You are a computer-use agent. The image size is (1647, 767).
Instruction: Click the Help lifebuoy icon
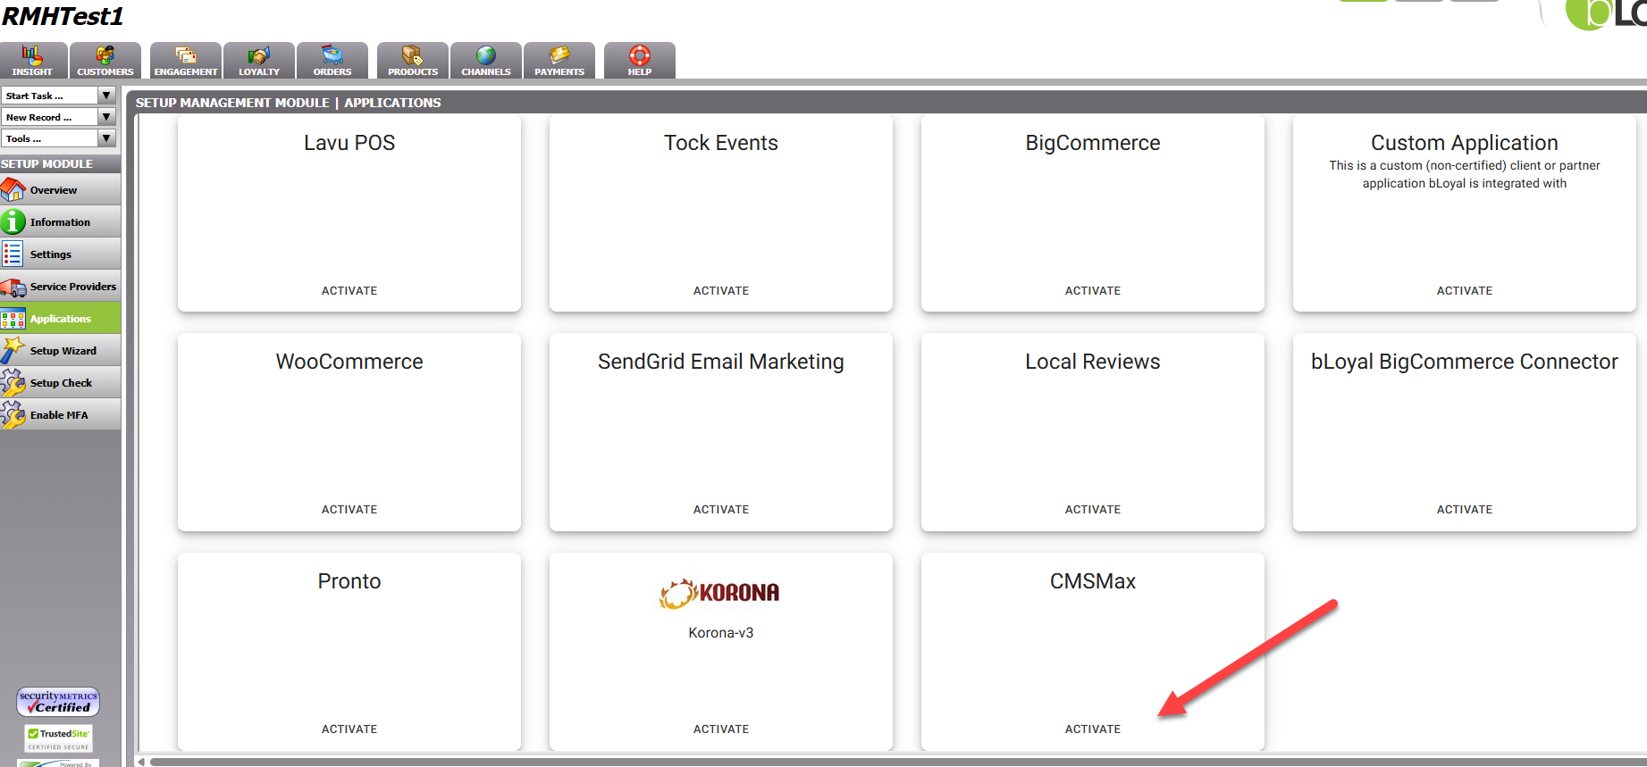(x=640, y=56)
